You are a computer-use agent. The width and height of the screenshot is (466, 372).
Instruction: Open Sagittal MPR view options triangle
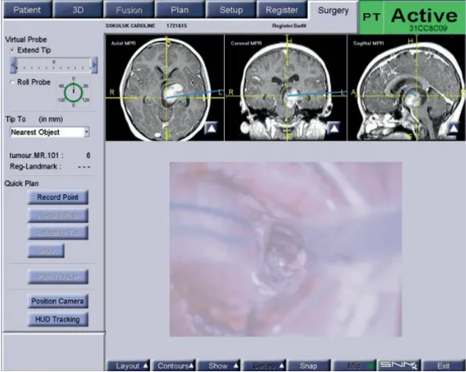click(x=454, y=128)
